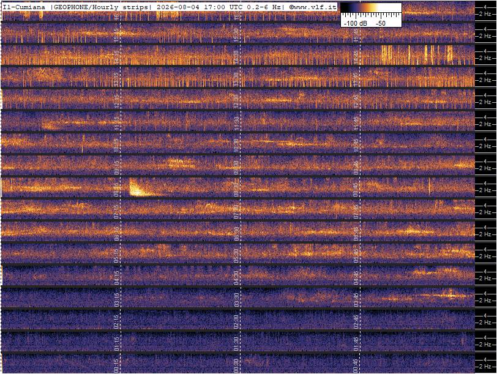Click the 14:15 time marker label
The height and width of the screenshot is (374, 497).
(117, 57)
